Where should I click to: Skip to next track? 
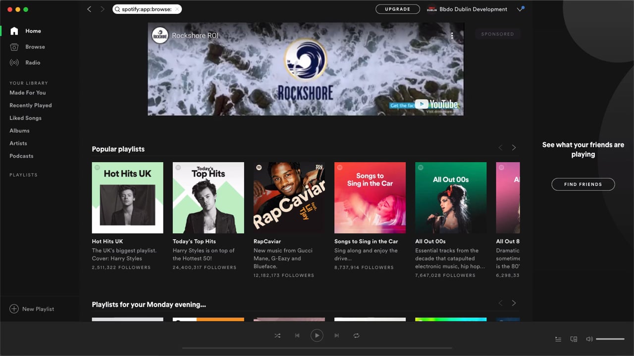pos(337,335)
